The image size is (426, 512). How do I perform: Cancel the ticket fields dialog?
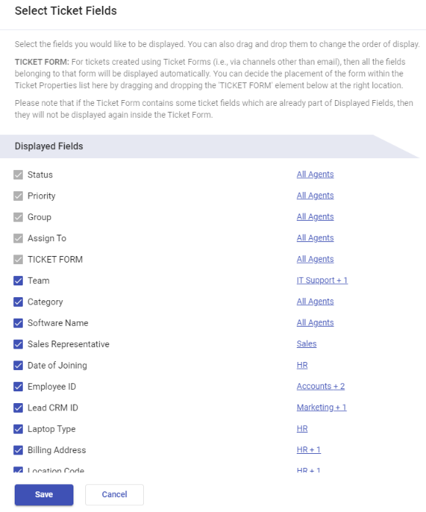click(x=115, y=494)
